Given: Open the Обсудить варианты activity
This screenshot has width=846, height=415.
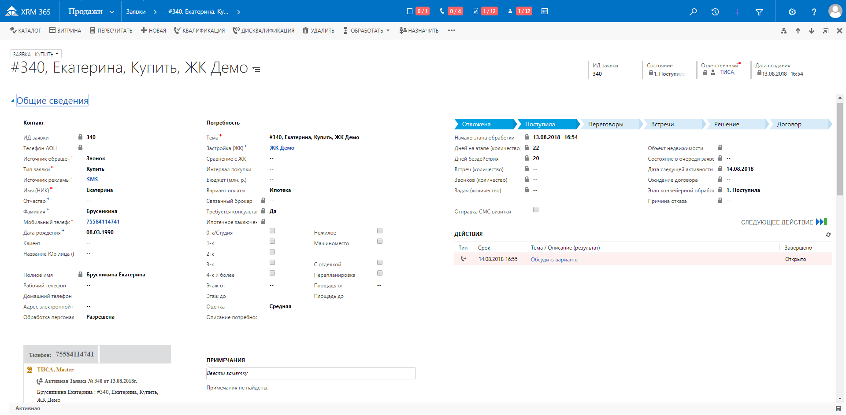Looking at the screenshot, I should pos(554,260).
